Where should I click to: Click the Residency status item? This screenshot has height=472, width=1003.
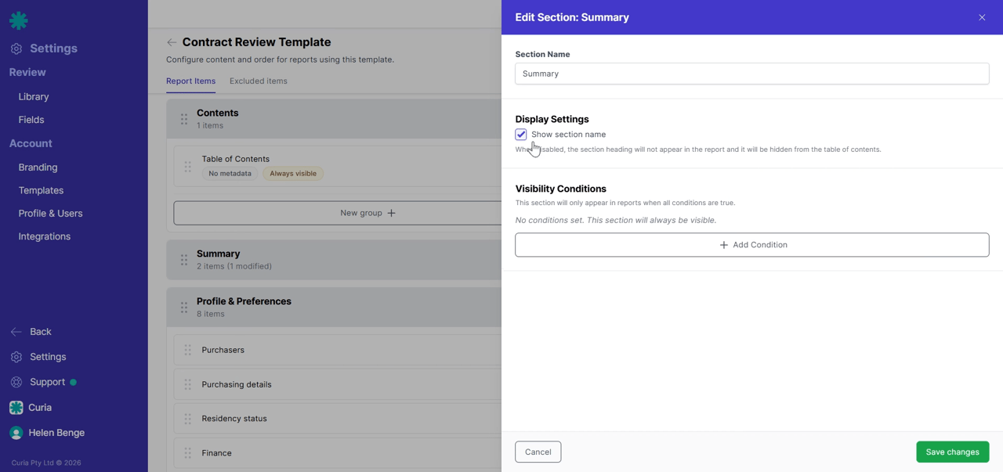pos(337,419)
